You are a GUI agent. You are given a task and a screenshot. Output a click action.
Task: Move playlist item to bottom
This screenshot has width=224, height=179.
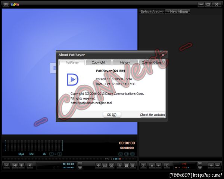coord(167,166)
